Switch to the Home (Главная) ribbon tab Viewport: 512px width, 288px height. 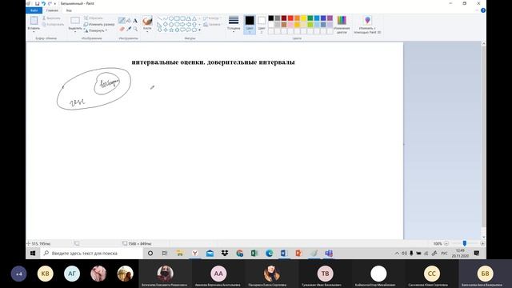tap(52, 10)
